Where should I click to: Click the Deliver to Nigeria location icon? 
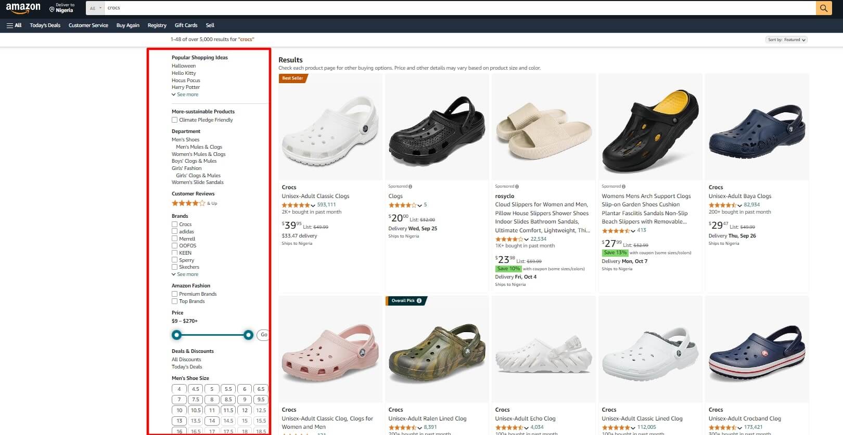pos(52,9)
